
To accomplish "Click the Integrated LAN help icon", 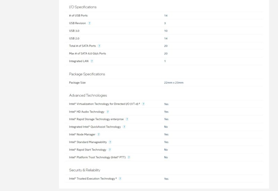I will (x=92, y=61).
